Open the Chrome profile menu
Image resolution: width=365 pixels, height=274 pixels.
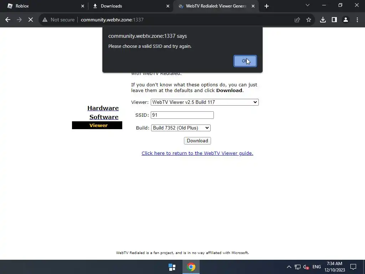(346, 20)
